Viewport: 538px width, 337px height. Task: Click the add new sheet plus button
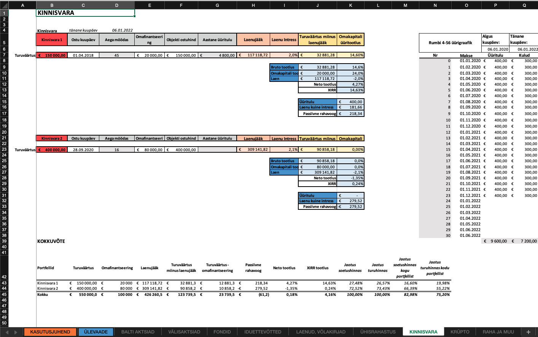pyautogui.click(x=528, y=332)
